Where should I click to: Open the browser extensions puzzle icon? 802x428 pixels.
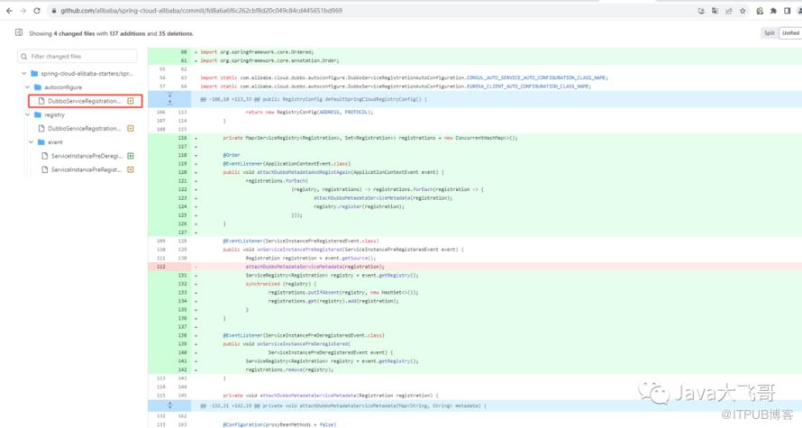tap(773, 11)
